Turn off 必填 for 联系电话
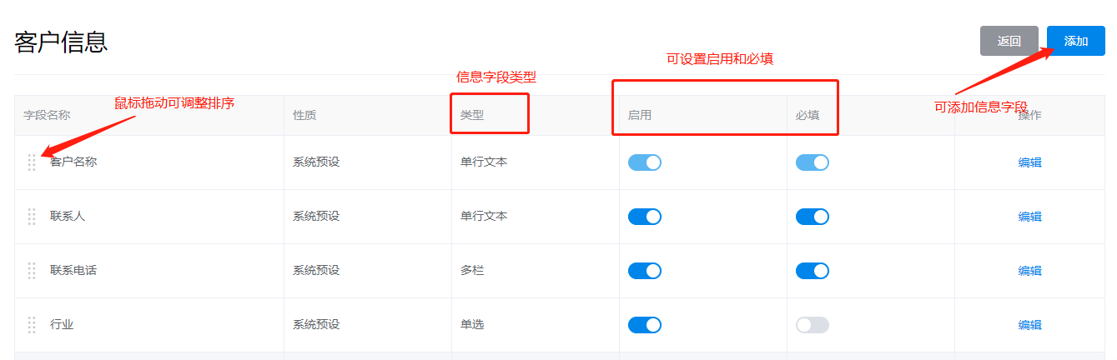 click(x=812, y=271)
